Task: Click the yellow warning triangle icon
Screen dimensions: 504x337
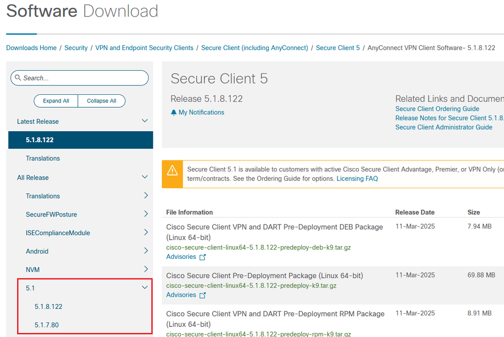Action: [172, 170]
